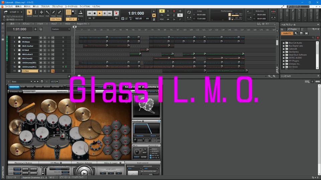The height and width of the screenshot is (180, 321).
Task: Toggle global Solo (S) in Mix module
Action: point(168,11)
